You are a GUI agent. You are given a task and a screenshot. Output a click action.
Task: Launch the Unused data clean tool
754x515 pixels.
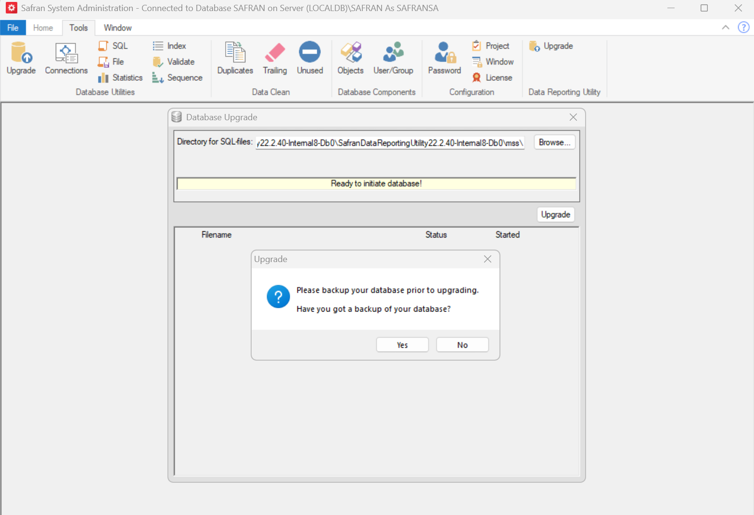[310, 58]
